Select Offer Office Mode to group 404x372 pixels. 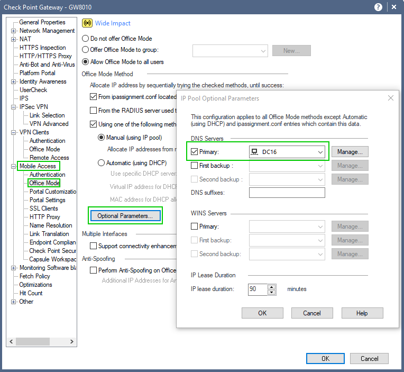[x=85, y=50]
